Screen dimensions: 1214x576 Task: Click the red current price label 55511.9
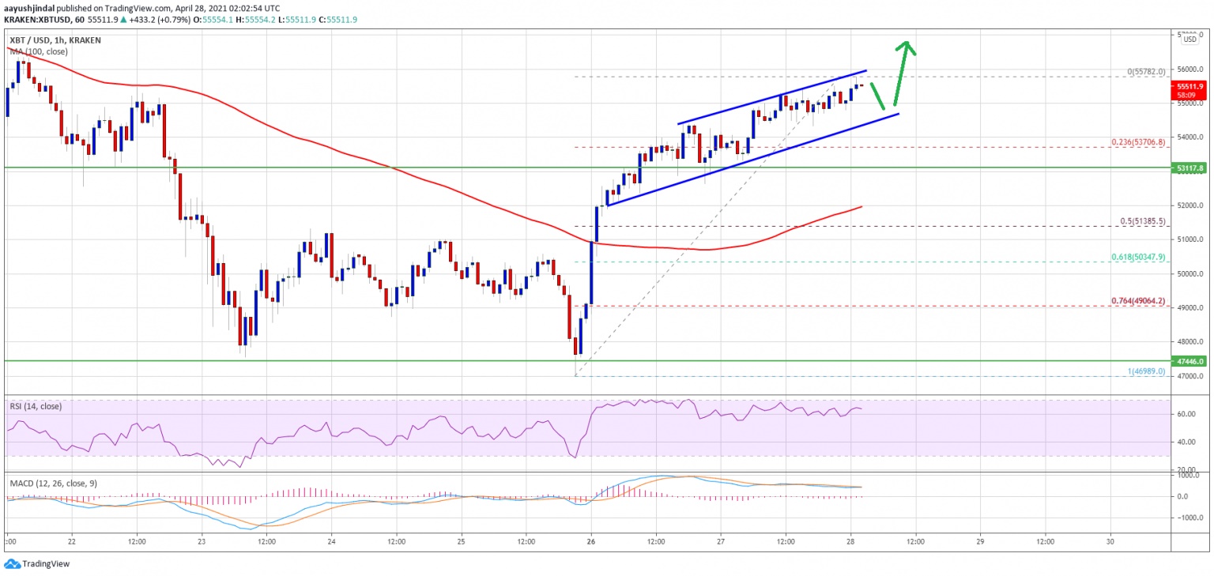pos(1189,86)
